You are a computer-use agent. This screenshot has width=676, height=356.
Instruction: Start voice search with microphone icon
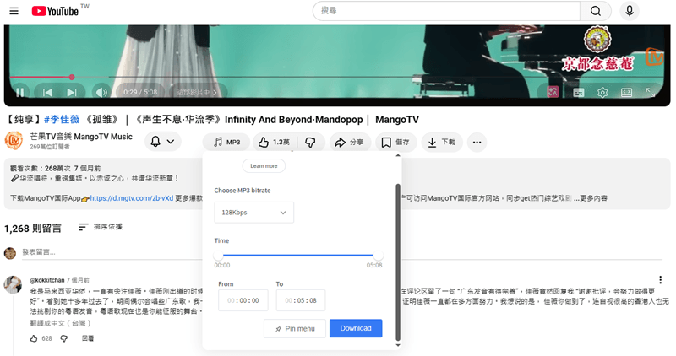coord(629,11)
